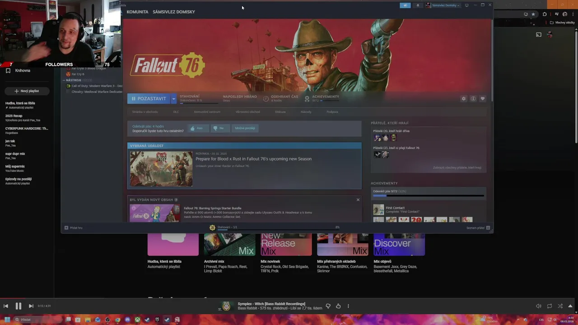Skip to the next track in YouTube Music
This screenshot has height=325, width=578.
pyautogui.click(x=31, y=306)
